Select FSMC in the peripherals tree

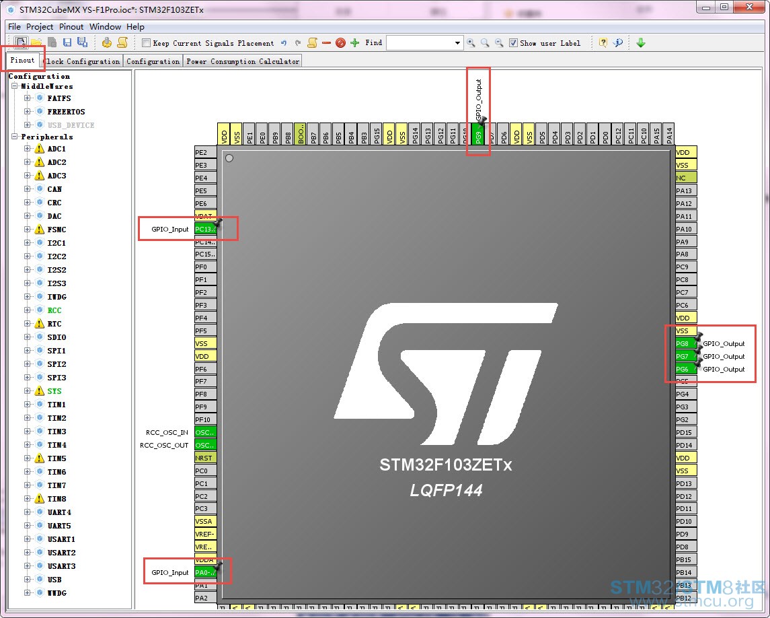click(56, 230)
